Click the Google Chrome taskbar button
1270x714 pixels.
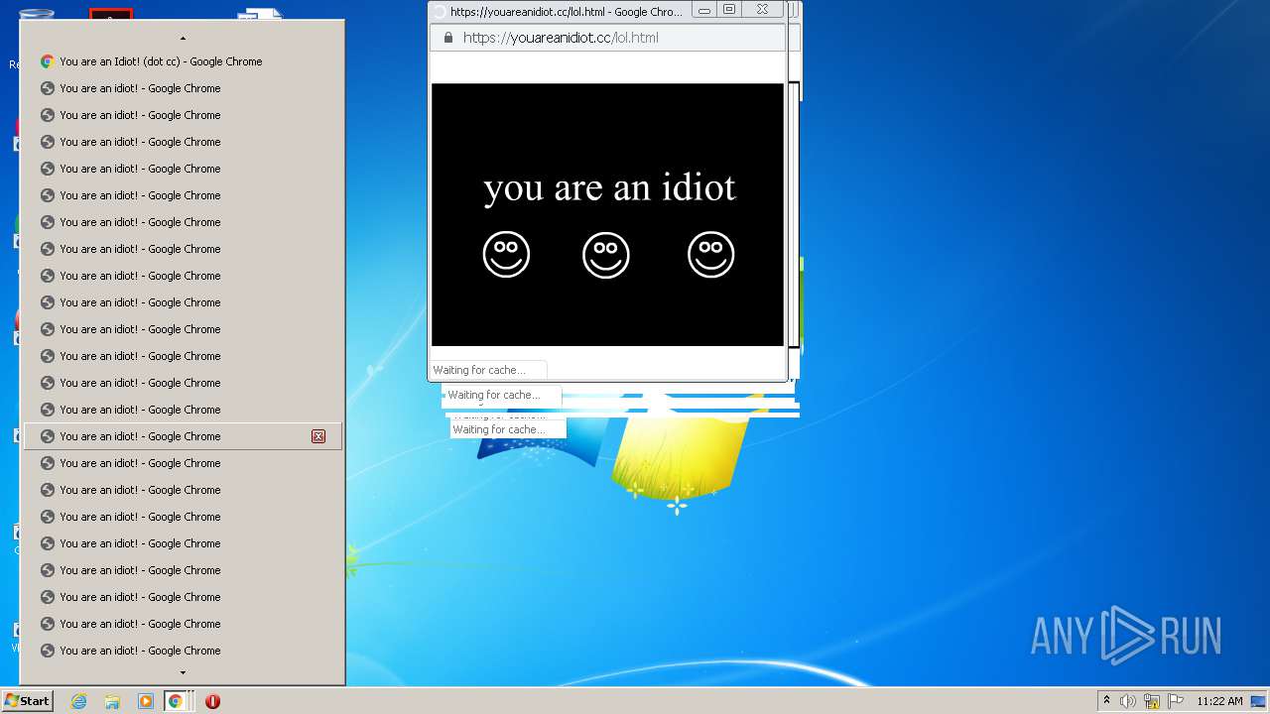[x=176, y=701]
